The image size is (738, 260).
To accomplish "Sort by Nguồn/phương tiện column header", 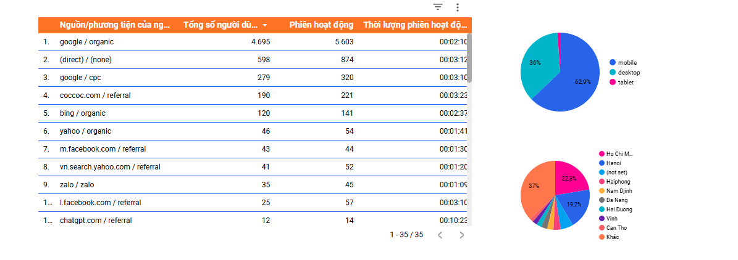I will pos(114,25).
